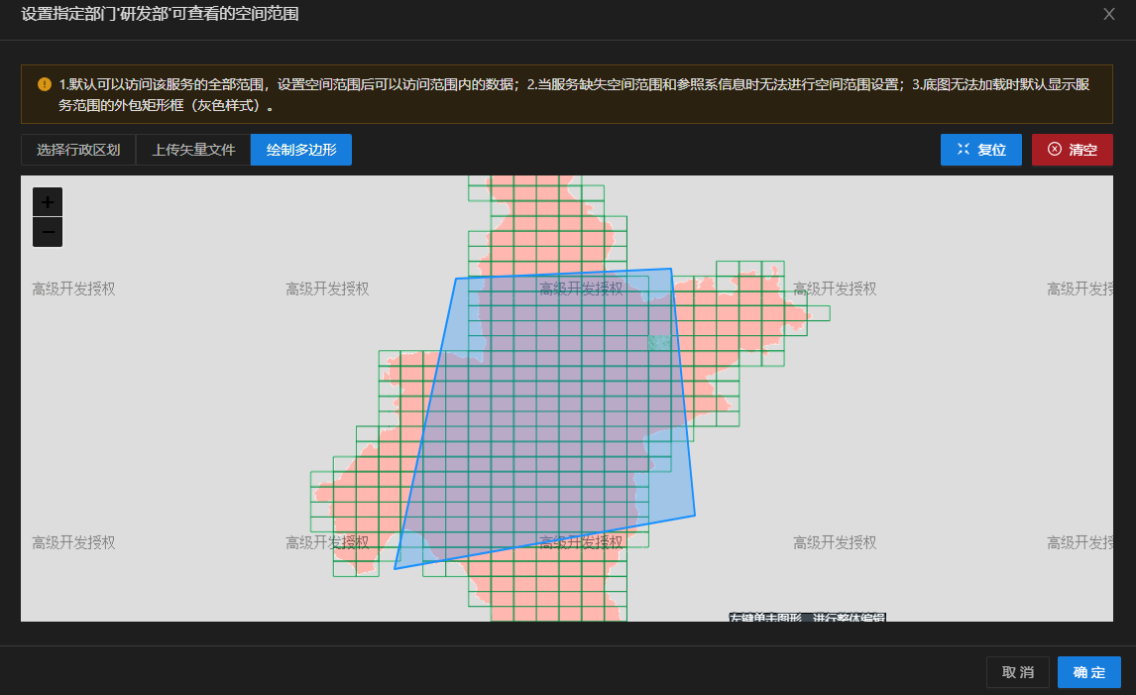Reset the map view with 复位

point(980,150)
